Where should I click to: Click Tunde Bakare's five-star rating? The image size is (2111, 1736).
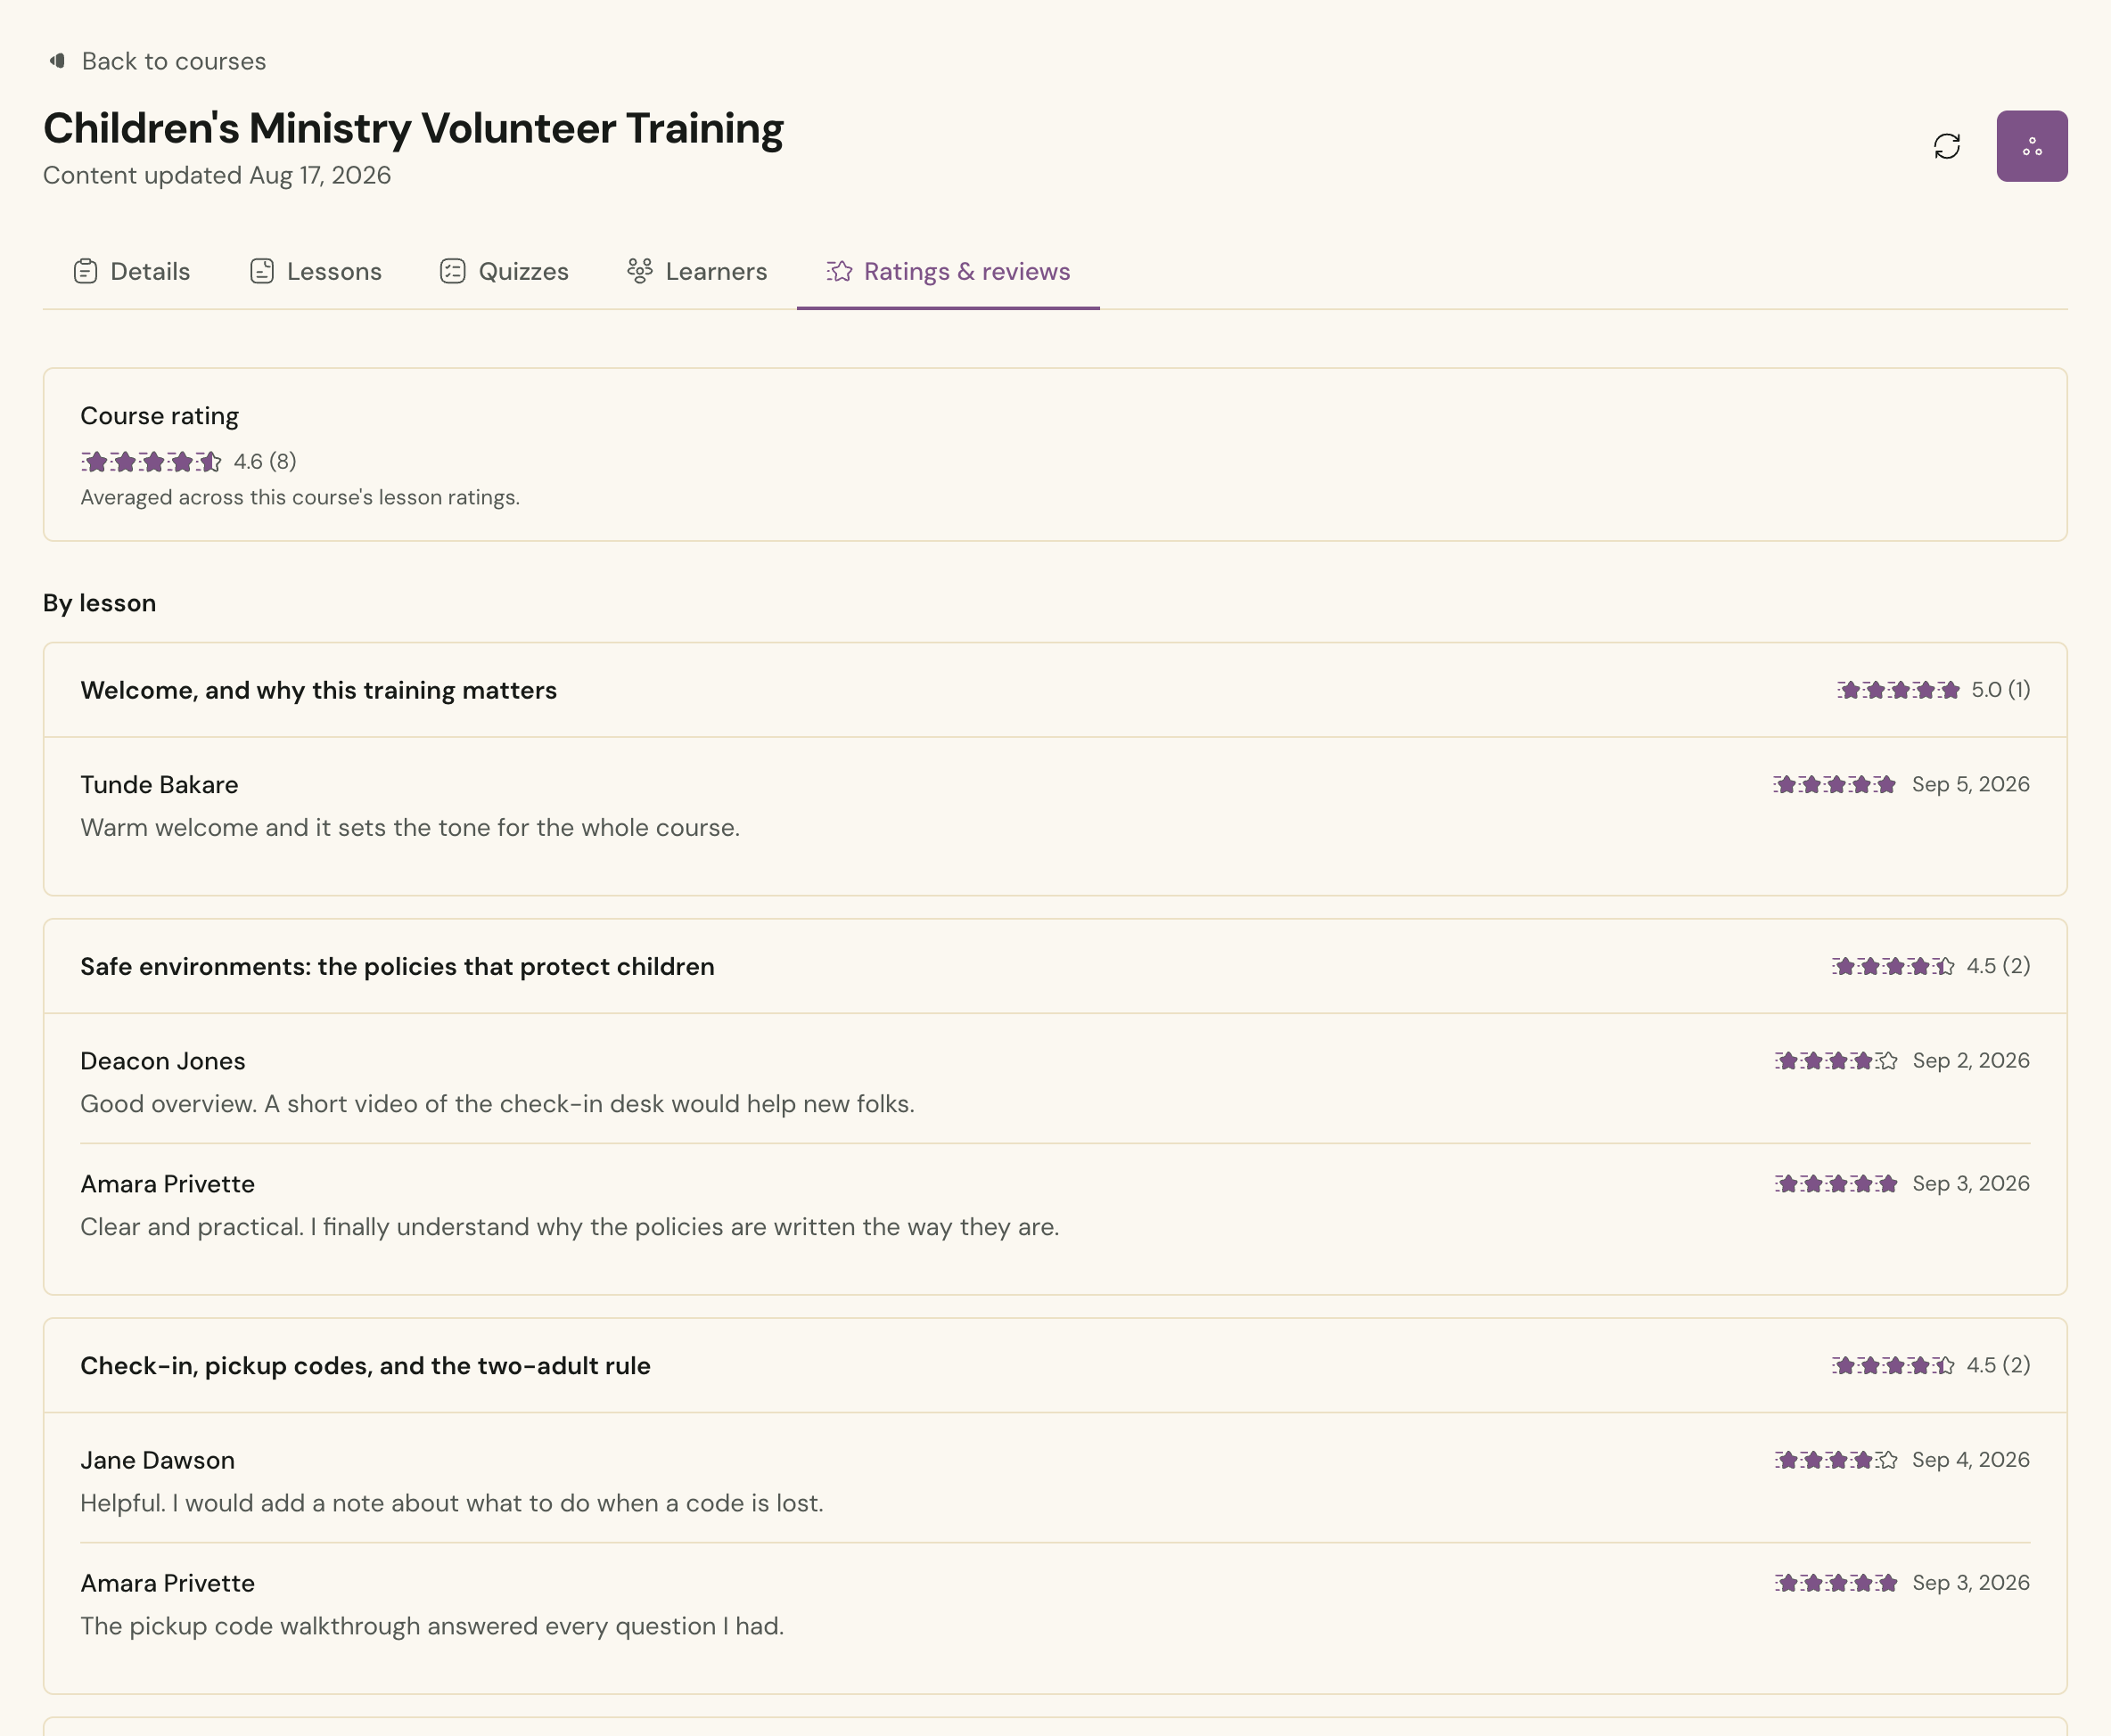click(1835, 784)
